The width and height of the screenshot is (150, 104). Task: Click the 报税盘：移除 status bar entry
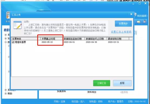[96, 101]
